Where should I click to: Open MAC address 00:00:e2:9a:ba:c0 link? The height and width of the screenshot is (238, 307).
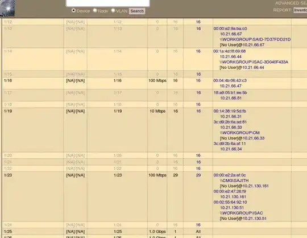[x=230, y=28]
